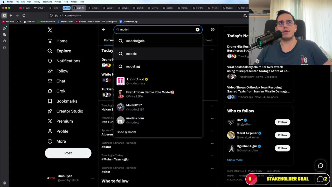
Task: Open Bookmarks in the X sidebar
Action: click(62, 101)
